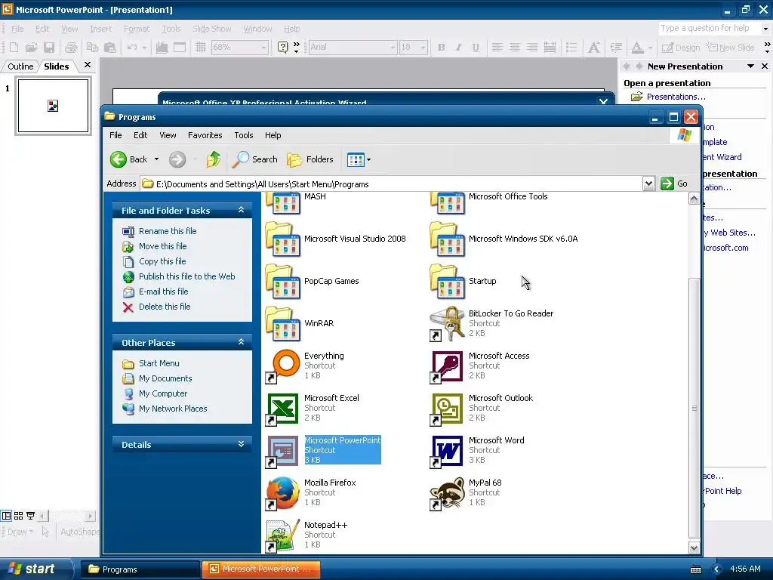Click the Underline button in PowerPoint toolbar
This screenshot has height=580, width=773.
pos(476,48)
